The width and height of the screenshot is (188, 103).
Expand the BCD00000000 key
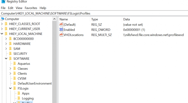6,39
